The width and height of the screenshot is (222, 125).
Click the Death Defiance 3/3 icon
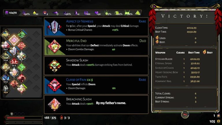click(62, 118)
